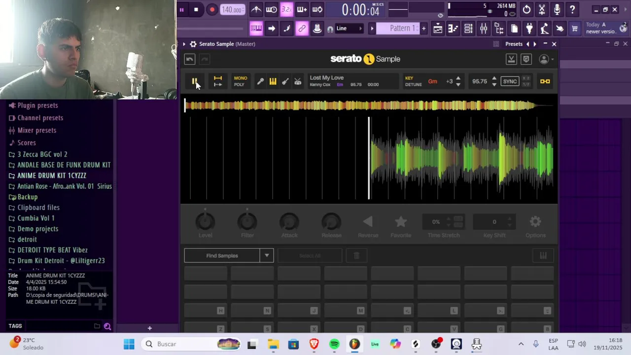Click the Find Samples button

[x=222, y=255]
